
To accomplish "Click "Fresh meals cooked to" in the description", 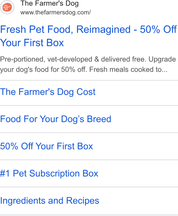I will tap(126, 70).
